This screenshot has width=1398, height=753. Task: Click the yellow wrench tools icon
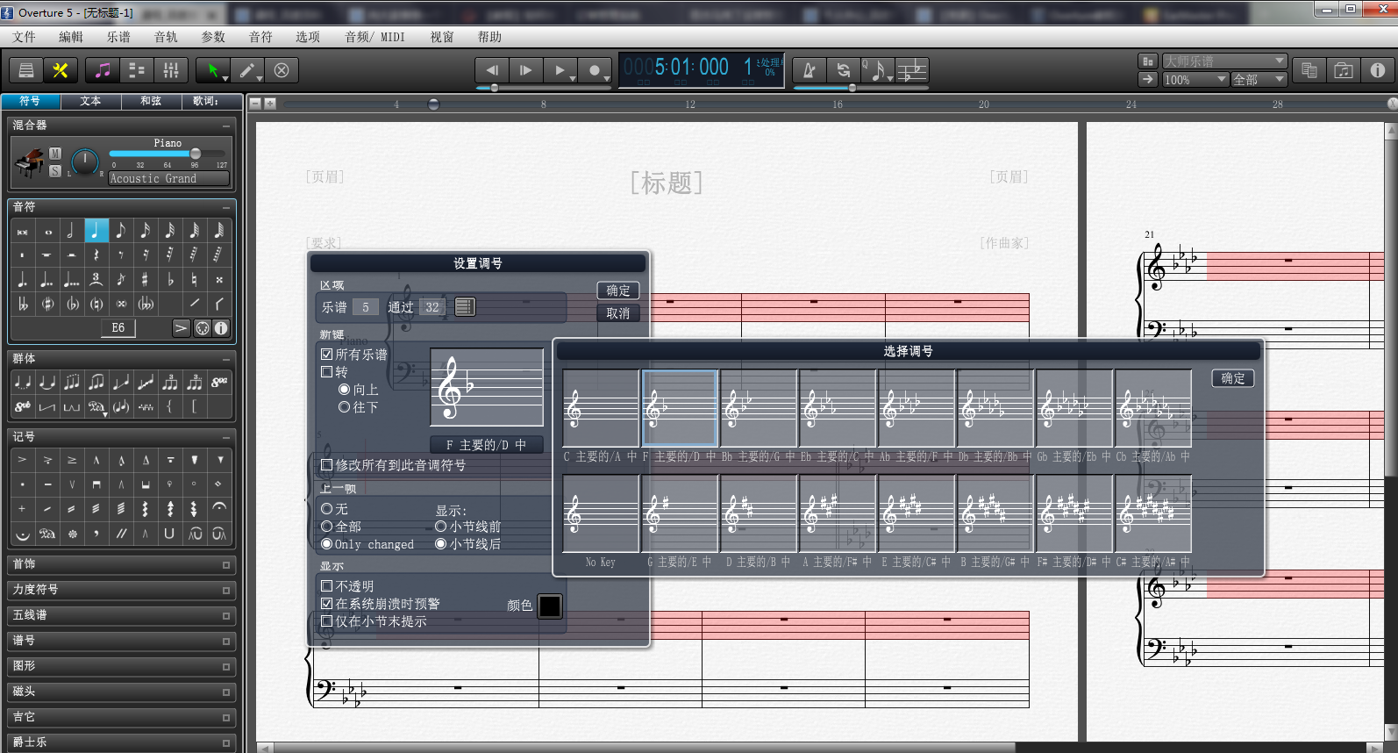tap(61, 70)
